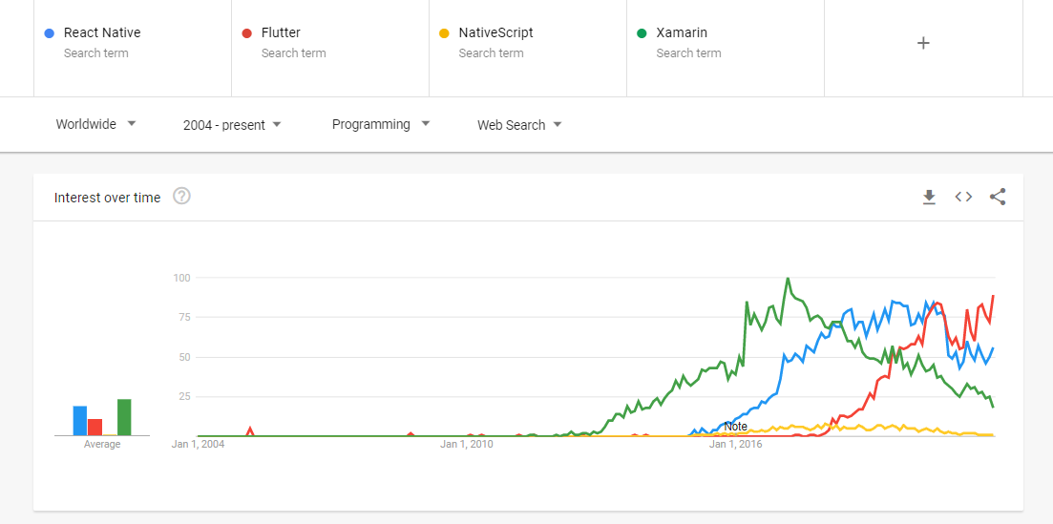
Task: Expand the Worldwide region dropdown
Action: (x=95, y=124)
